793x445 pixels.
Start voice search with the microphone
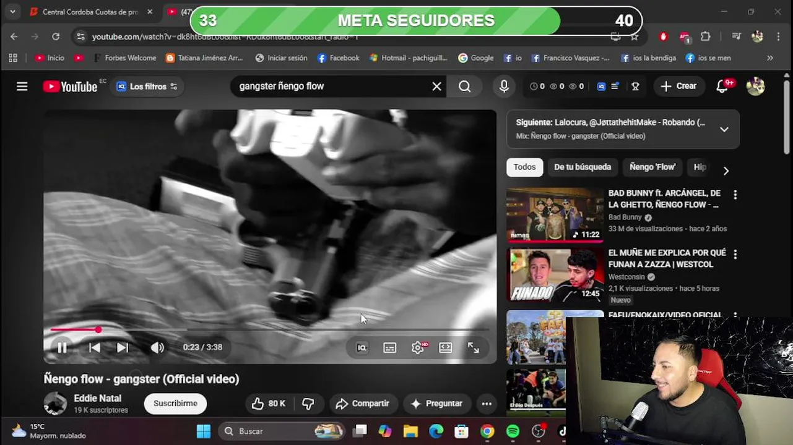pyautogui.click(x=504, y=87)
